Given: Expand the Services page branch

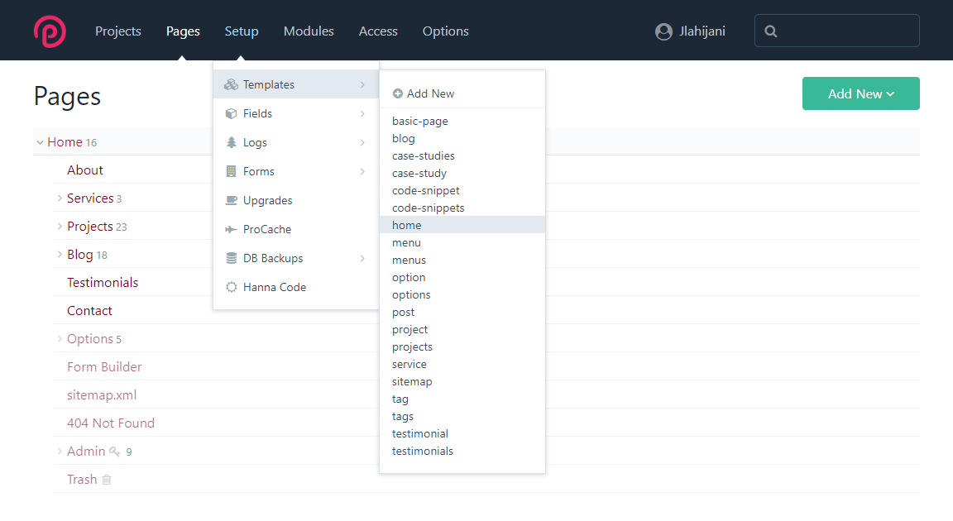Looking at the screenshot, I should [x=58, y=198].
